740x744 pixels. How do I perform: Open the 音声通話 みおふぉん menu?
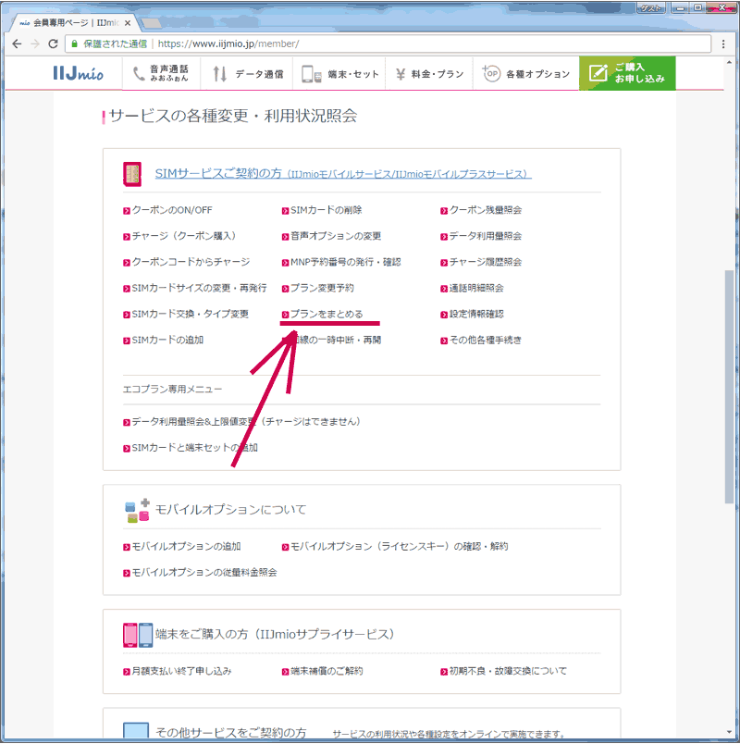click(161, 74)
